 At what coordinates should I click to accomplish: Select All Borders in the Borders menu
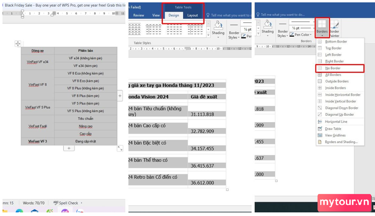pyautogui.click(x=340, y=75)
